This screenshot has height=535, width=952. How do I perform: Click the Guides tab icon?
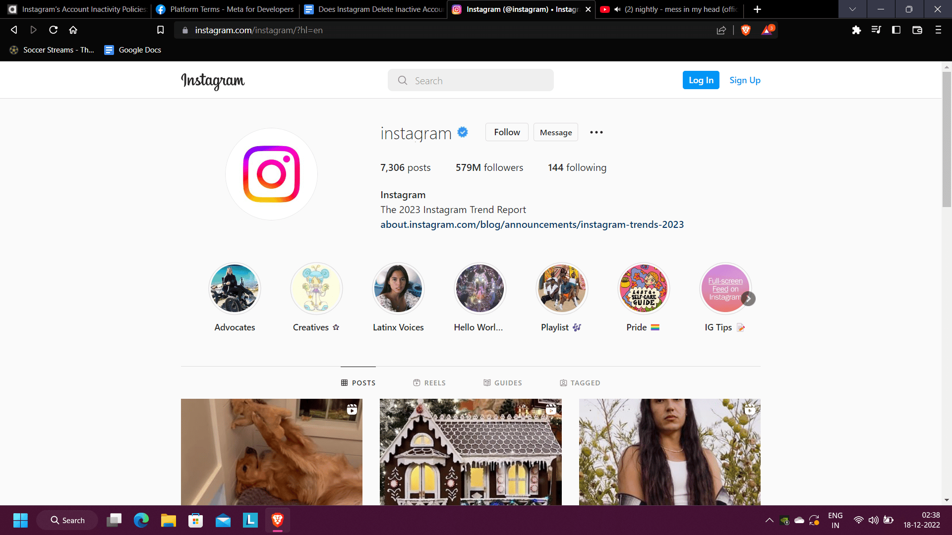click(487, 383)
